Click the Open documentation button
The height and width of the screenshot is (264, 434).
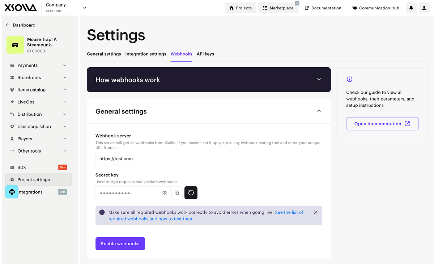point(382,124)
